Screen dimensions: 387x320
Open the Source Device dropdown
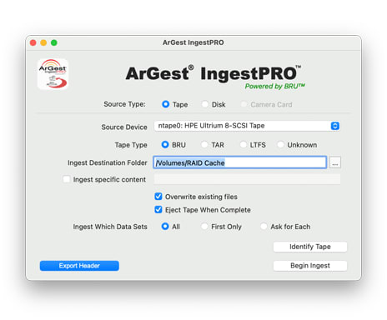247,126
